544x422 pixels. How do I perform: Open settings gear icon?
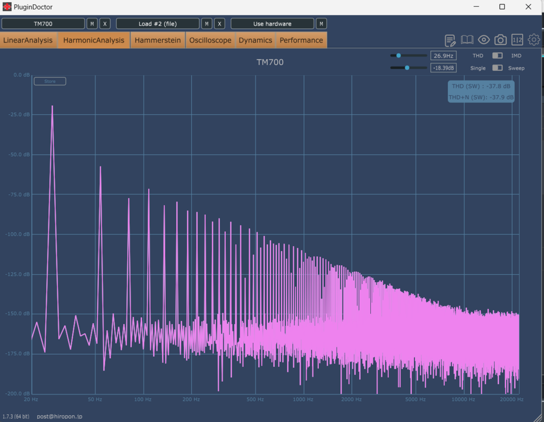[x=533, y=39]
